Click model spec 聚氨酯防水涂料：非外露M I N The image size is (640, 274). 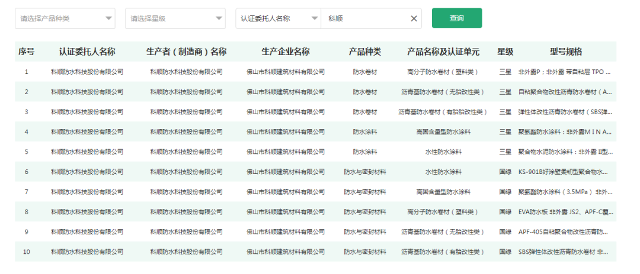pyautogui.click(x=565, y=132)
